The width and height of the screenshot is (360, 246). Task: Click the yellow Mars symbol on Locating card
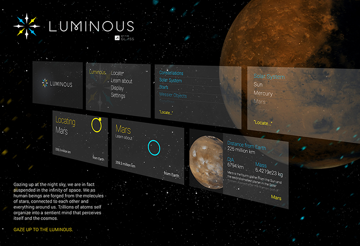(97, 125)
